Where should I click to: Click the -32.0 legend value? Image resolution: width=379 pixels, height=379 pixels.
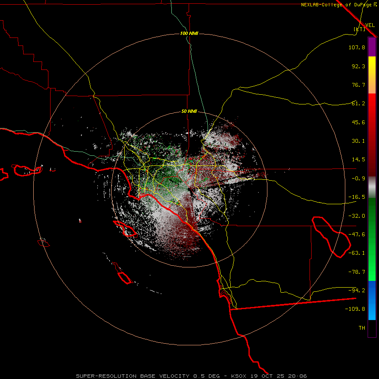[357, 216]
